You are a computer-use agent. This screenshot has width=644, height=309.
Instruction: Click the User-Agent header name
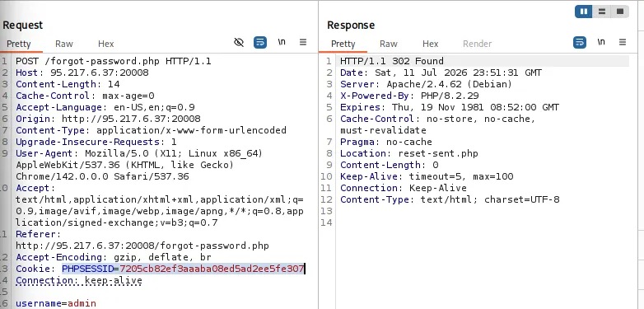(44, 153)
